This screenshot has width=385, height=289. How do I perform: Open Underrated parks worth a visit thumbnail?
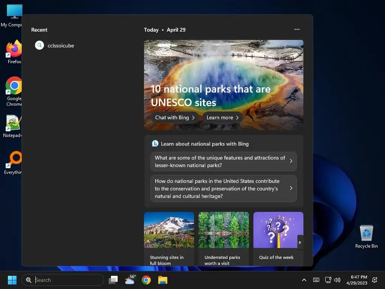(x=224, y=230)
